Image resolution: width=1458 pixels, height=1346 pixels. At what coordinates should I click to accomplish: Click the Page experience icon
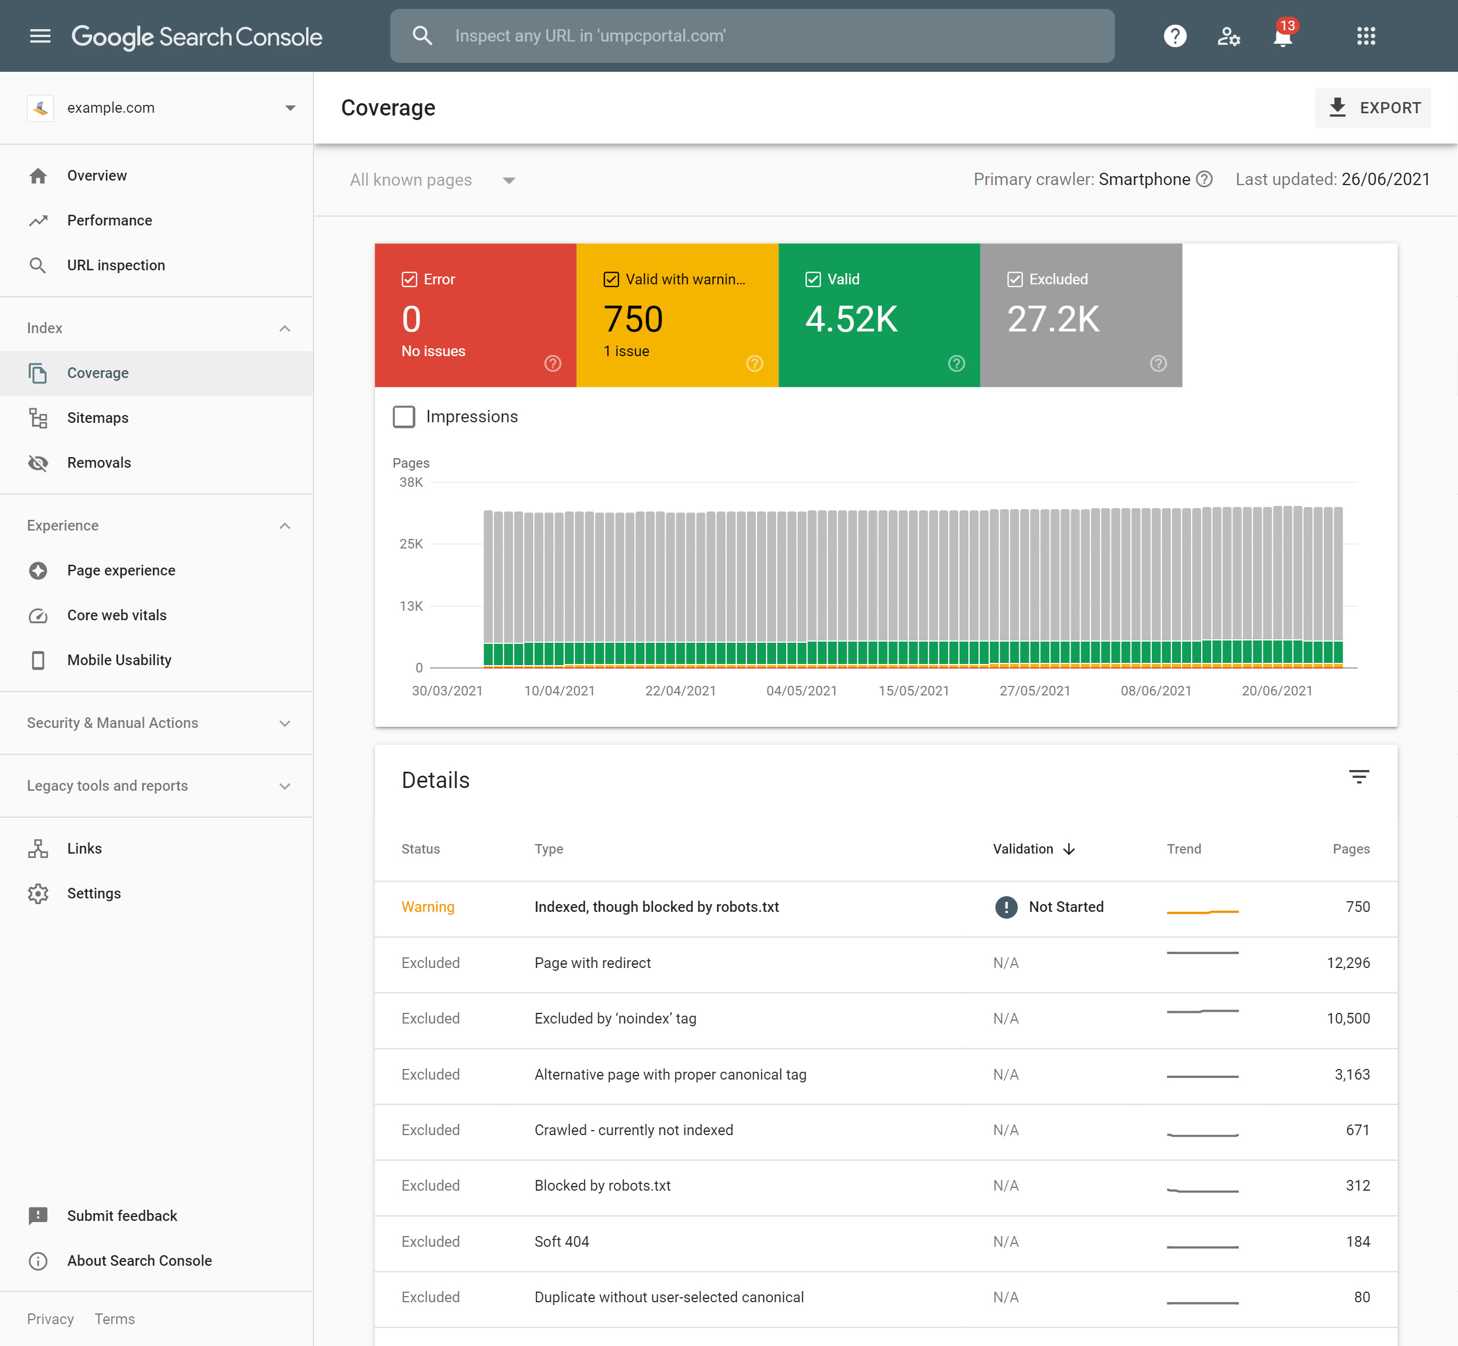38,570
